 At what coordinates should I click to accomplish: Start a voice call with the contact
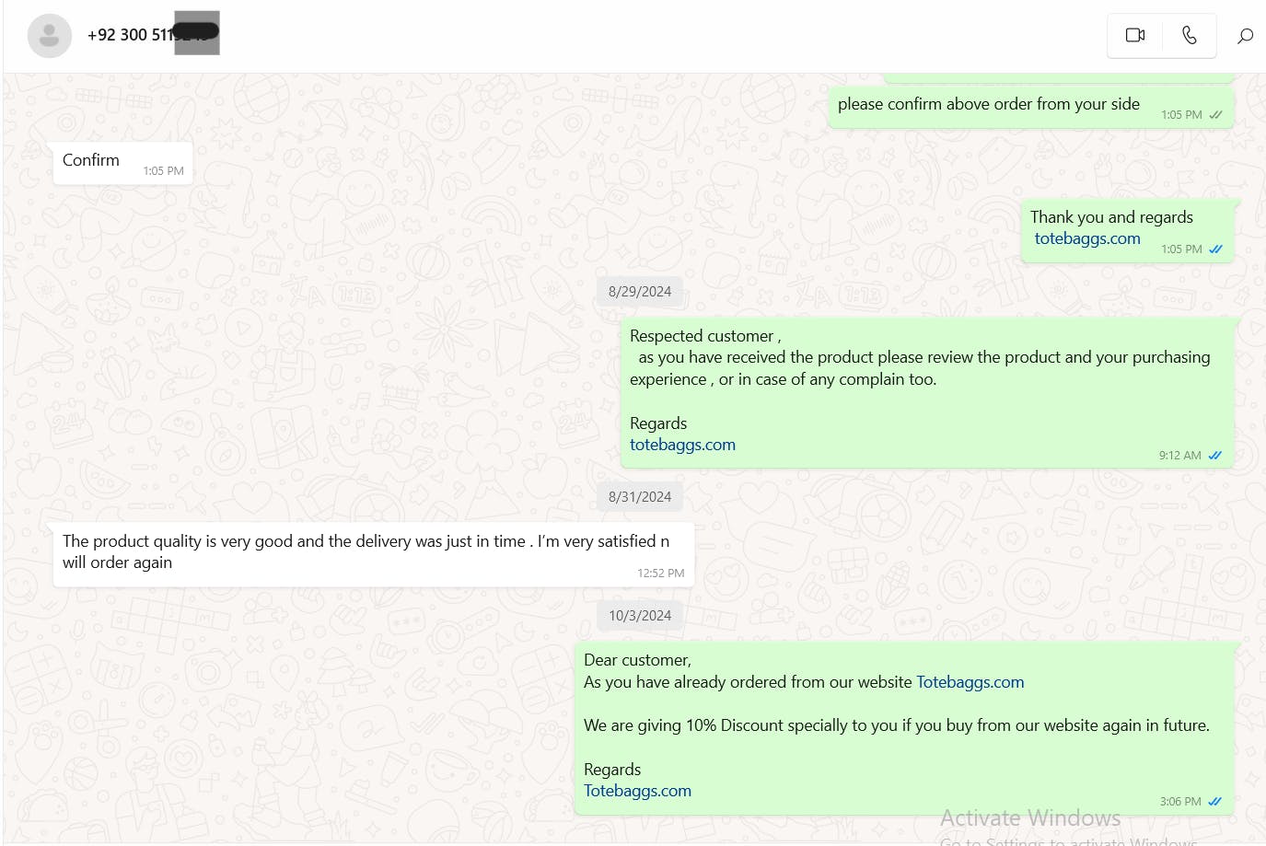[1190, 35]
